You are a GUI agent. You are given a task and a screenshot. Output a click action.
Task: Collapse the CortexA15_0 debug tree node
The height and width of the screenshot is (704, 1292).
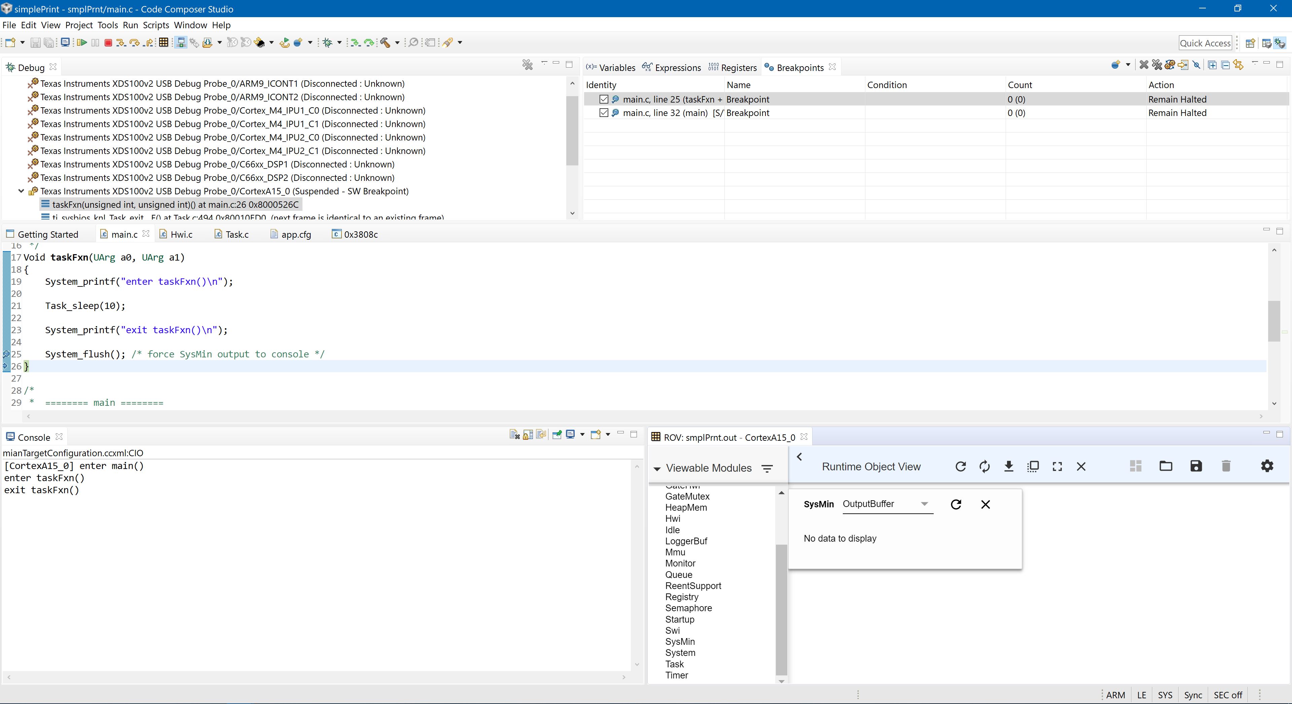click(21, 191)
